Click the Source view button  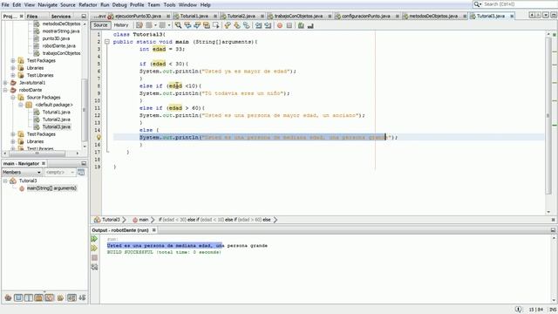[x=100, y=25]
